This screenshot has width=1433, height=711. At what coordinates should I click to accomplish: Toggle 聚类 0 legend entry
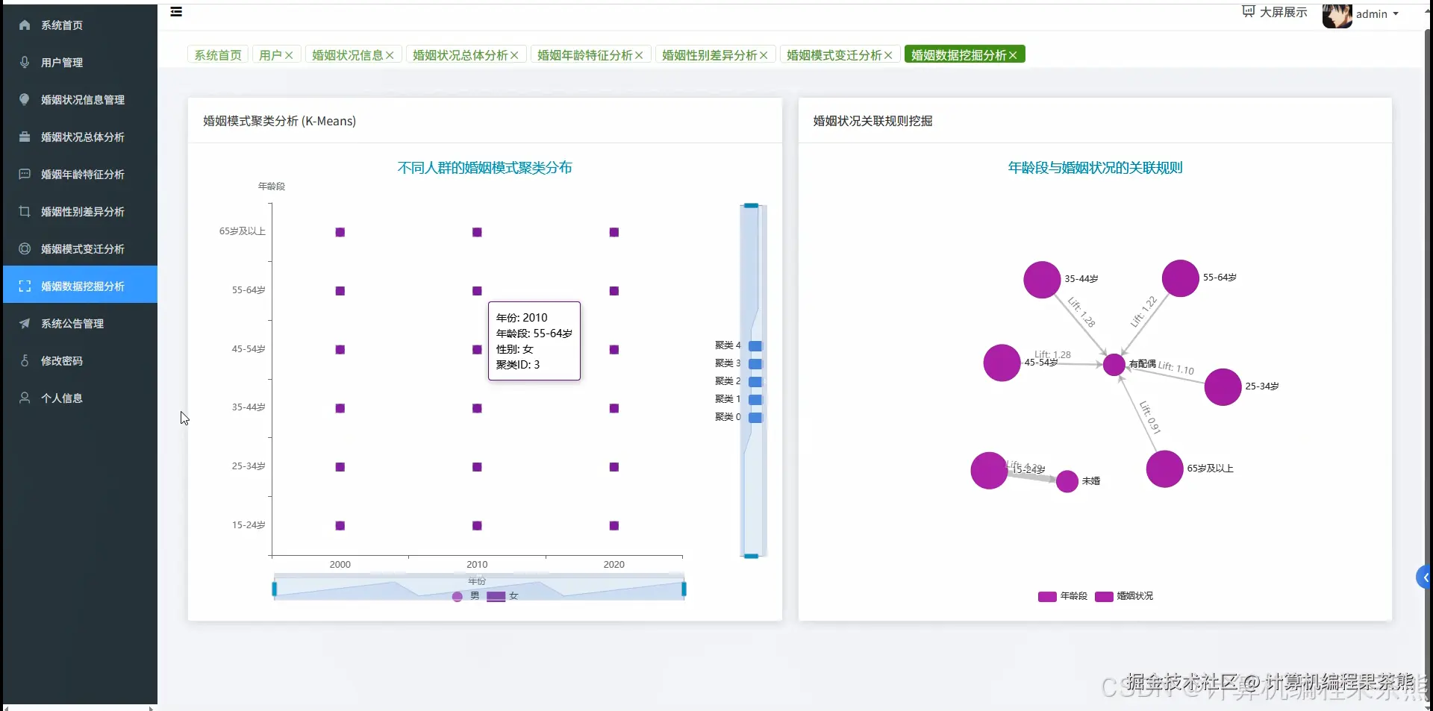[738, 417]
